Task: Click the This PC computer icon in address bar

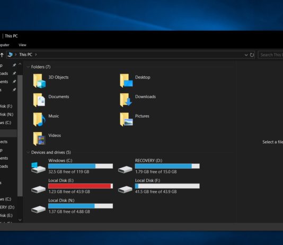Action: coord(10,55)
